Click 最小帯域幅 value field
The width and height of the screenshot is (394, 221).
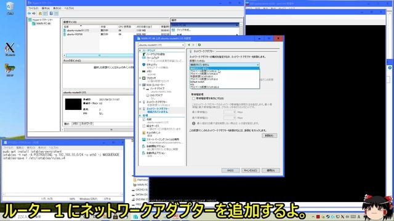pos(230,112)
